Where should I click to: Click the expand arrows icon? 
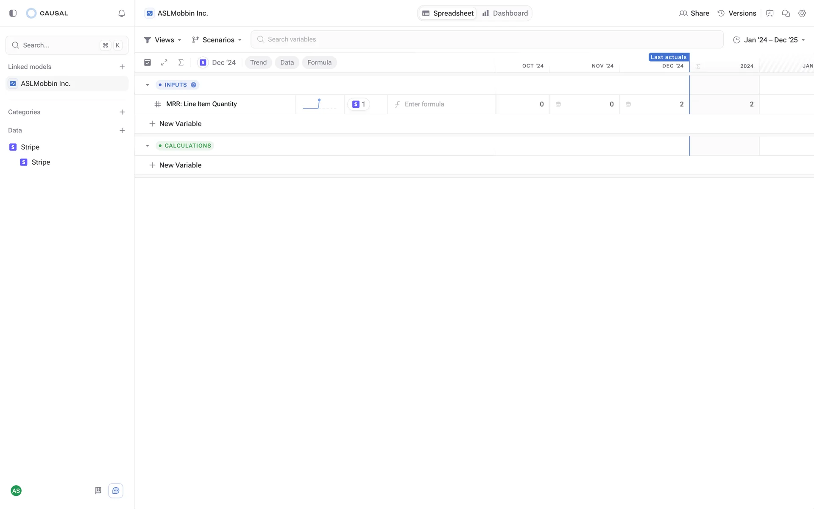pyautogui.click(x=164, y=62)
